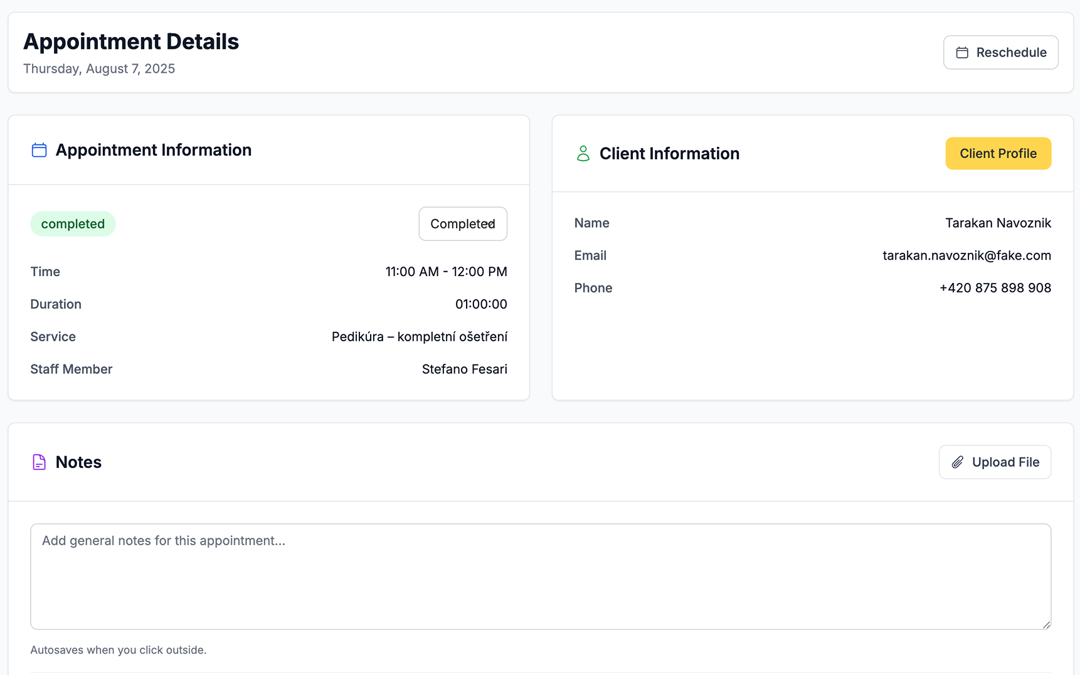
Task: Select the client email tarakan.navoznik@fake.com
Action: pyautogui.click(x=966, y=255)
